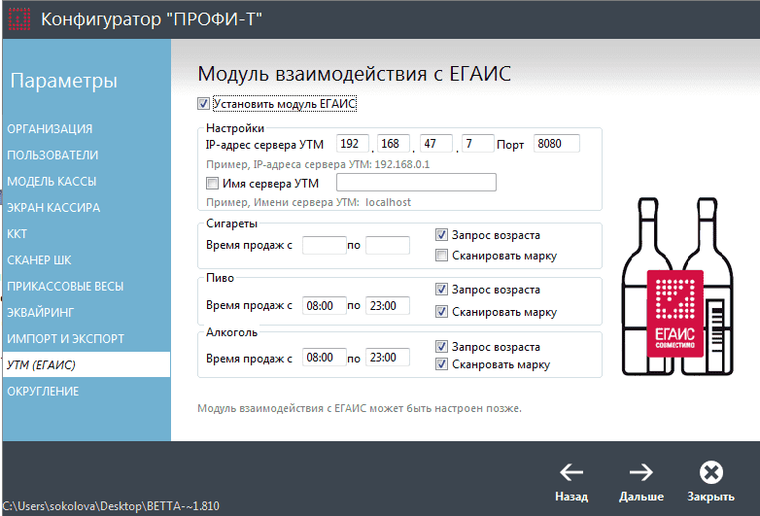Toggle Запрос возраста for Пиво
760x516 pixels.
(x=441, y=290)
